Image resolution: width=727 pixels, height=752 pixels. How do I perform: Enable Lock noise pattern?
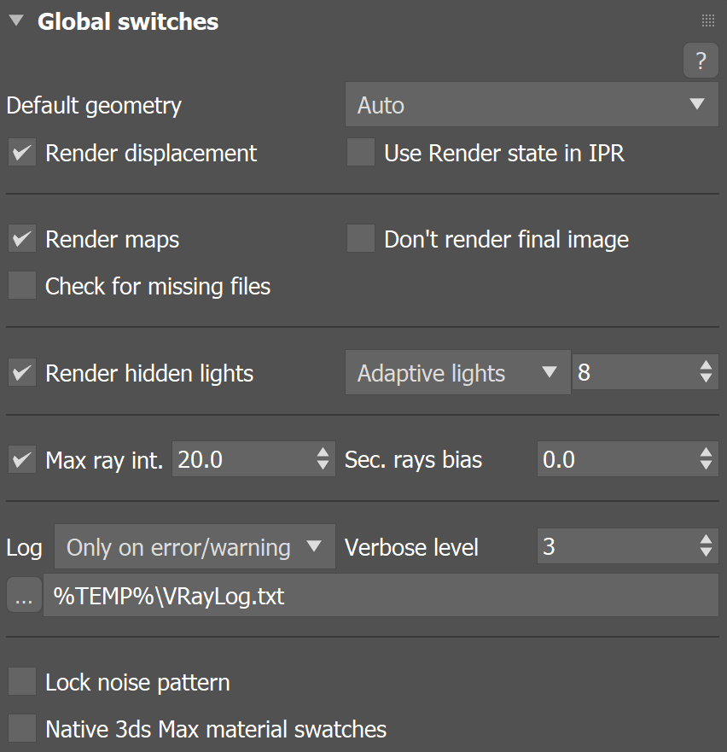(21, 680)
